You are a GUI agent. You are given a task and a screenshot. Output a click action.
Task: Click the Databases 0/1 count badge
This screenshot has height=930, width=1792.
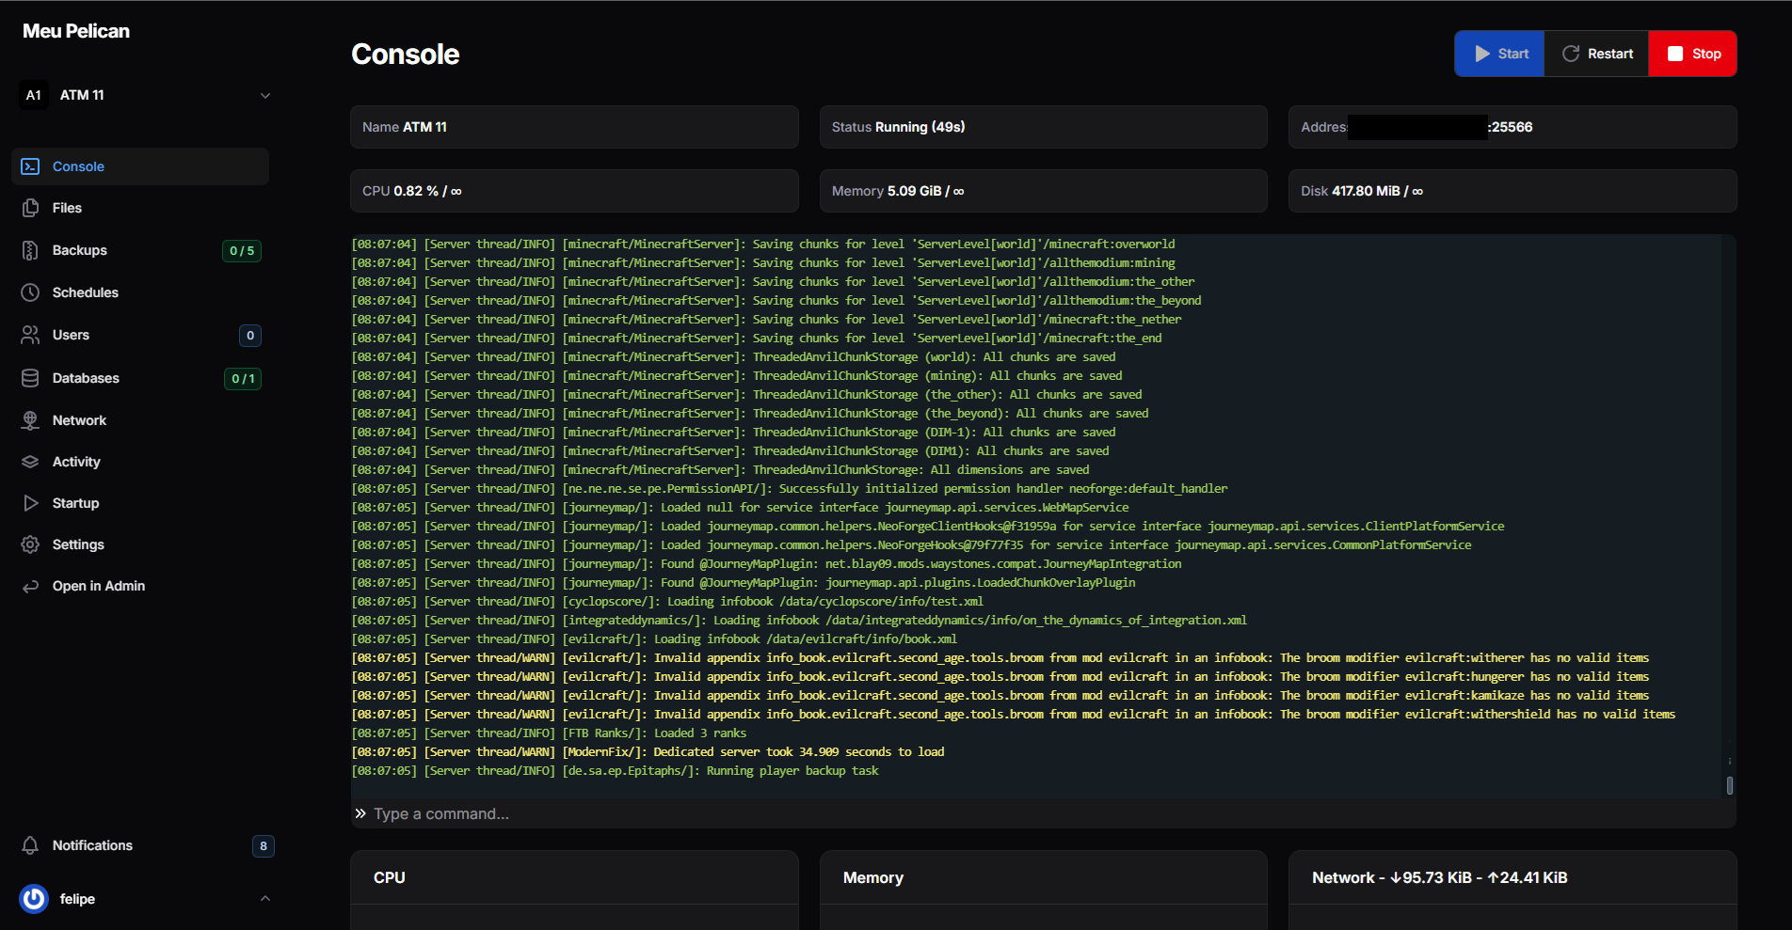[243, 379]
